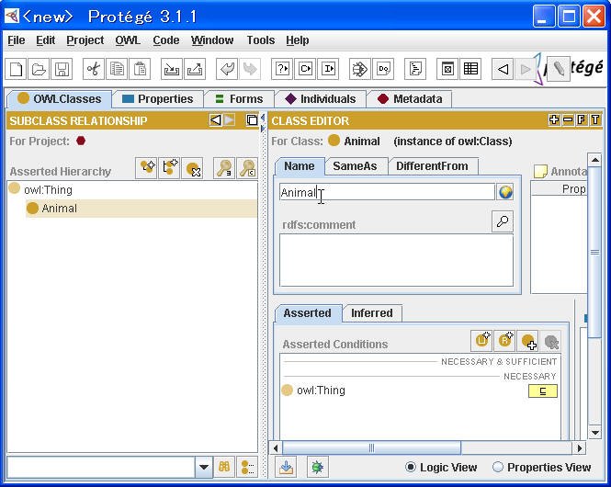Open the OWL menu
The width and height of the screenshot is (611, 487).
(128, 40)
